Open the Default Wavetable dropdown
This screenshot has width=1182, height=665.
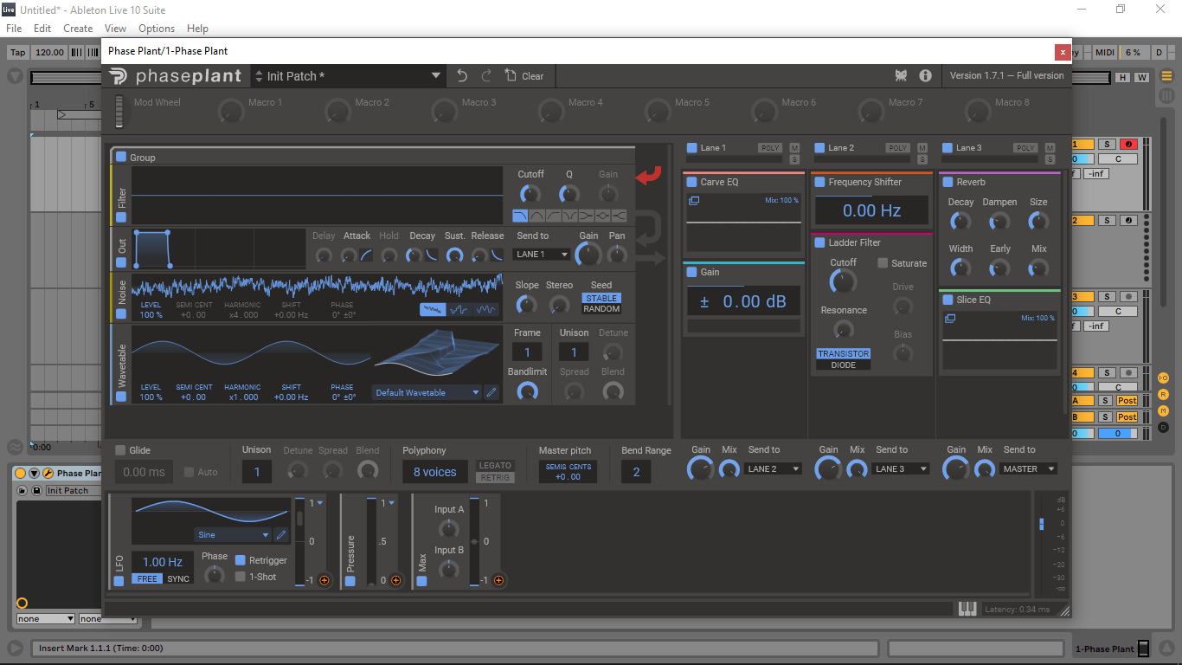pos(427,392)
